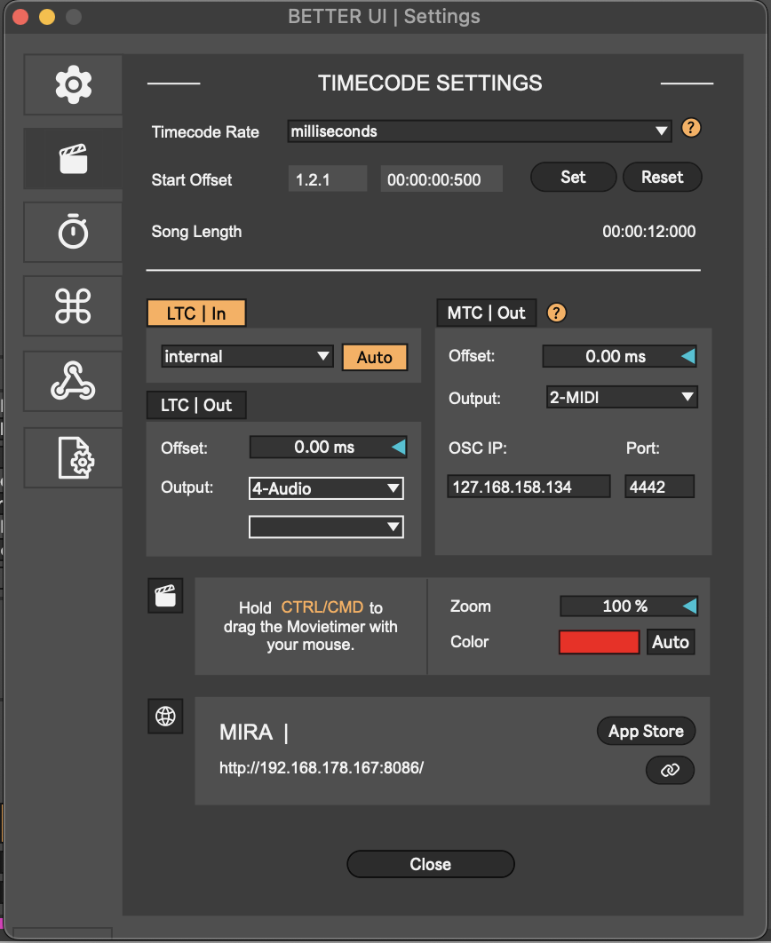Open the 2-MIDI output dropdown
Viewport: 771px width, 943px height.
pos(621,398)
